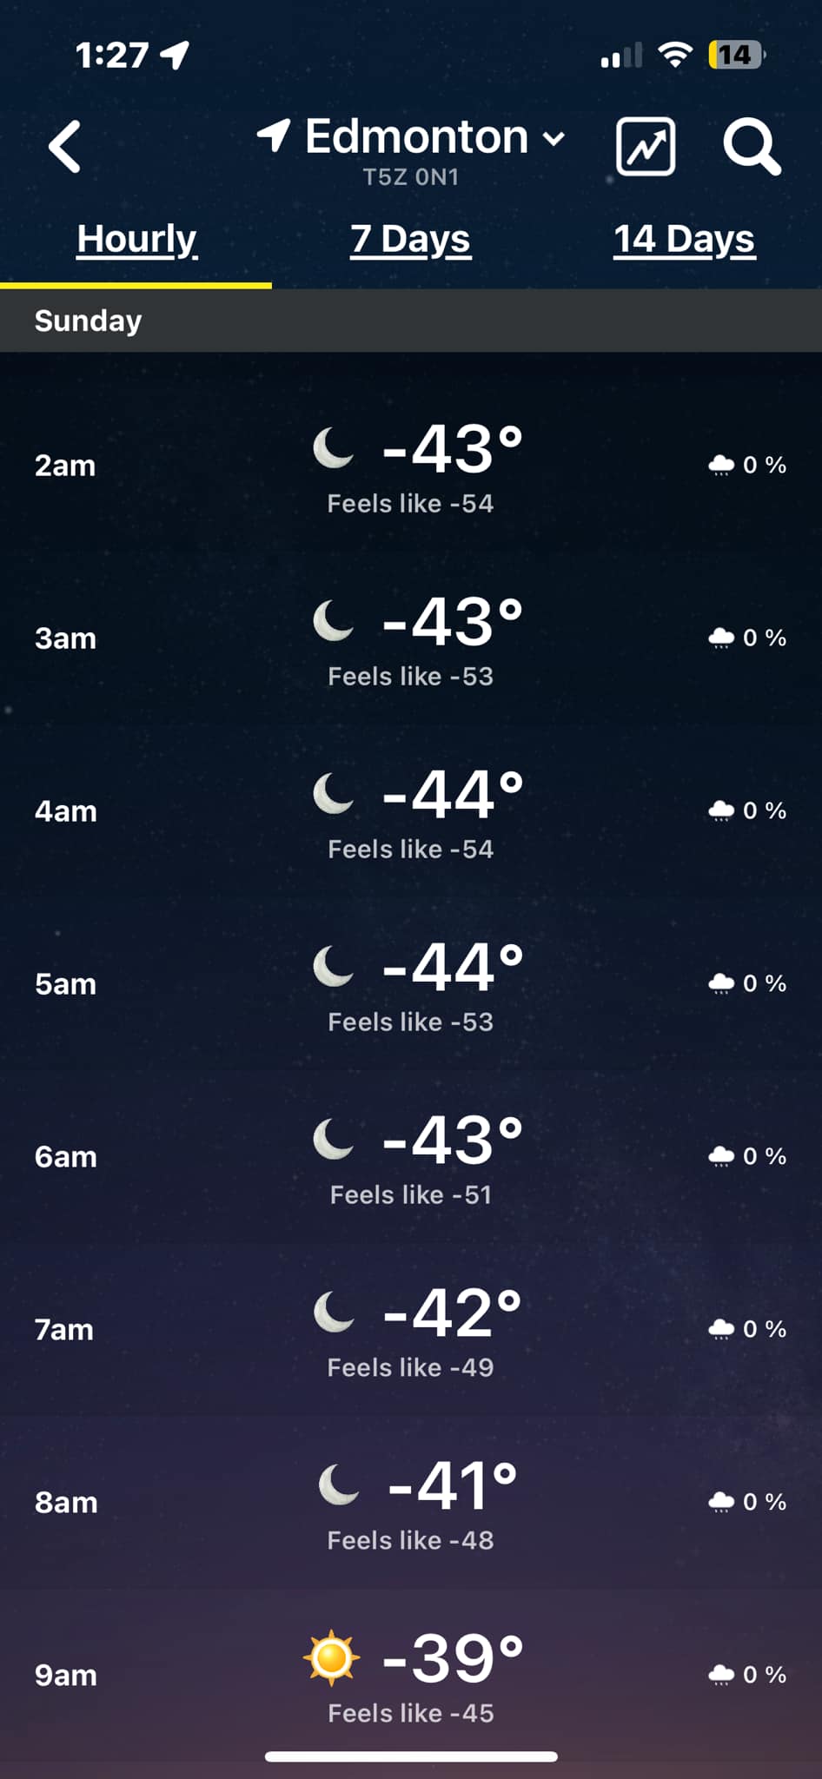Tap the home indicator bar at bottom
Image resolution: width=822 pixels, height=1779 pixels.
411,1756
